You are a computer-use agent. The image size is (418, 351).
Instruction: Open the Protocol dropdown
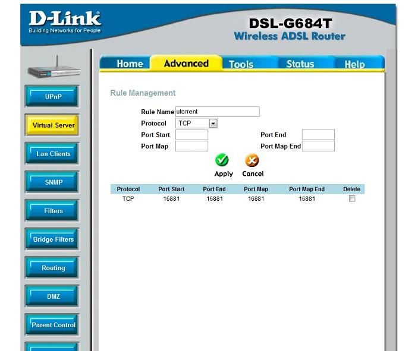tap(197, 124)
